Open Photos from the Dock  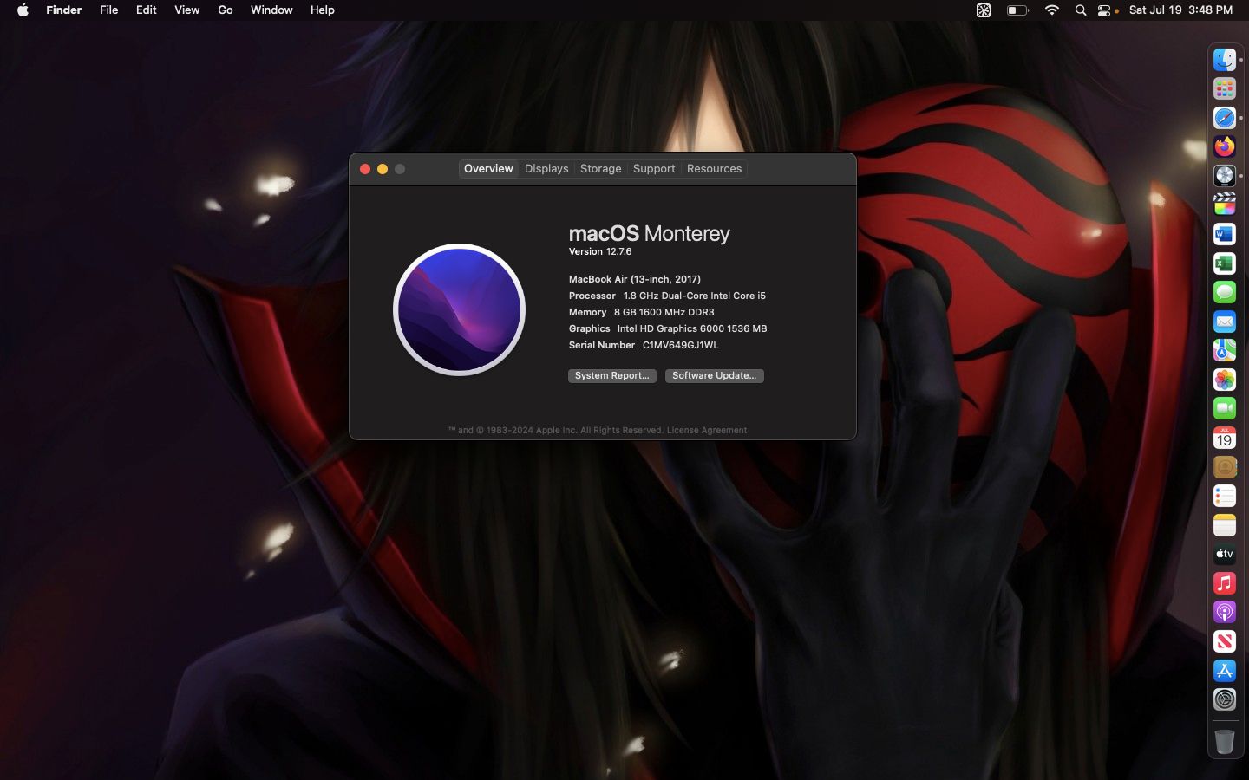pos(1224,380)
